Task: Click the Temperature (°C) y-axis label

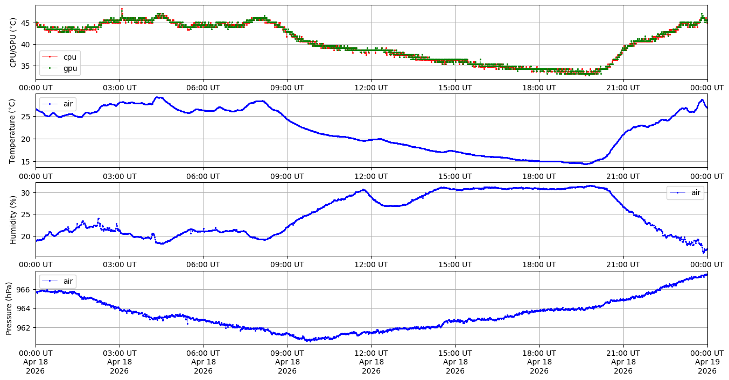Action: pos(13,131)
